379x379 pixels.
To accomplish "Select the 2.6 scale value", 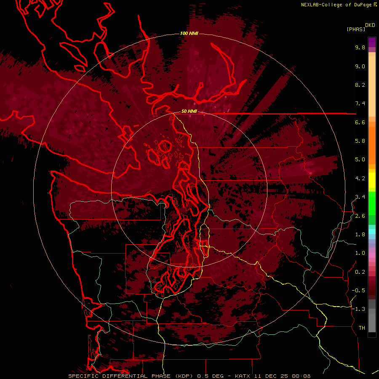I will click(x=360, y=216).
